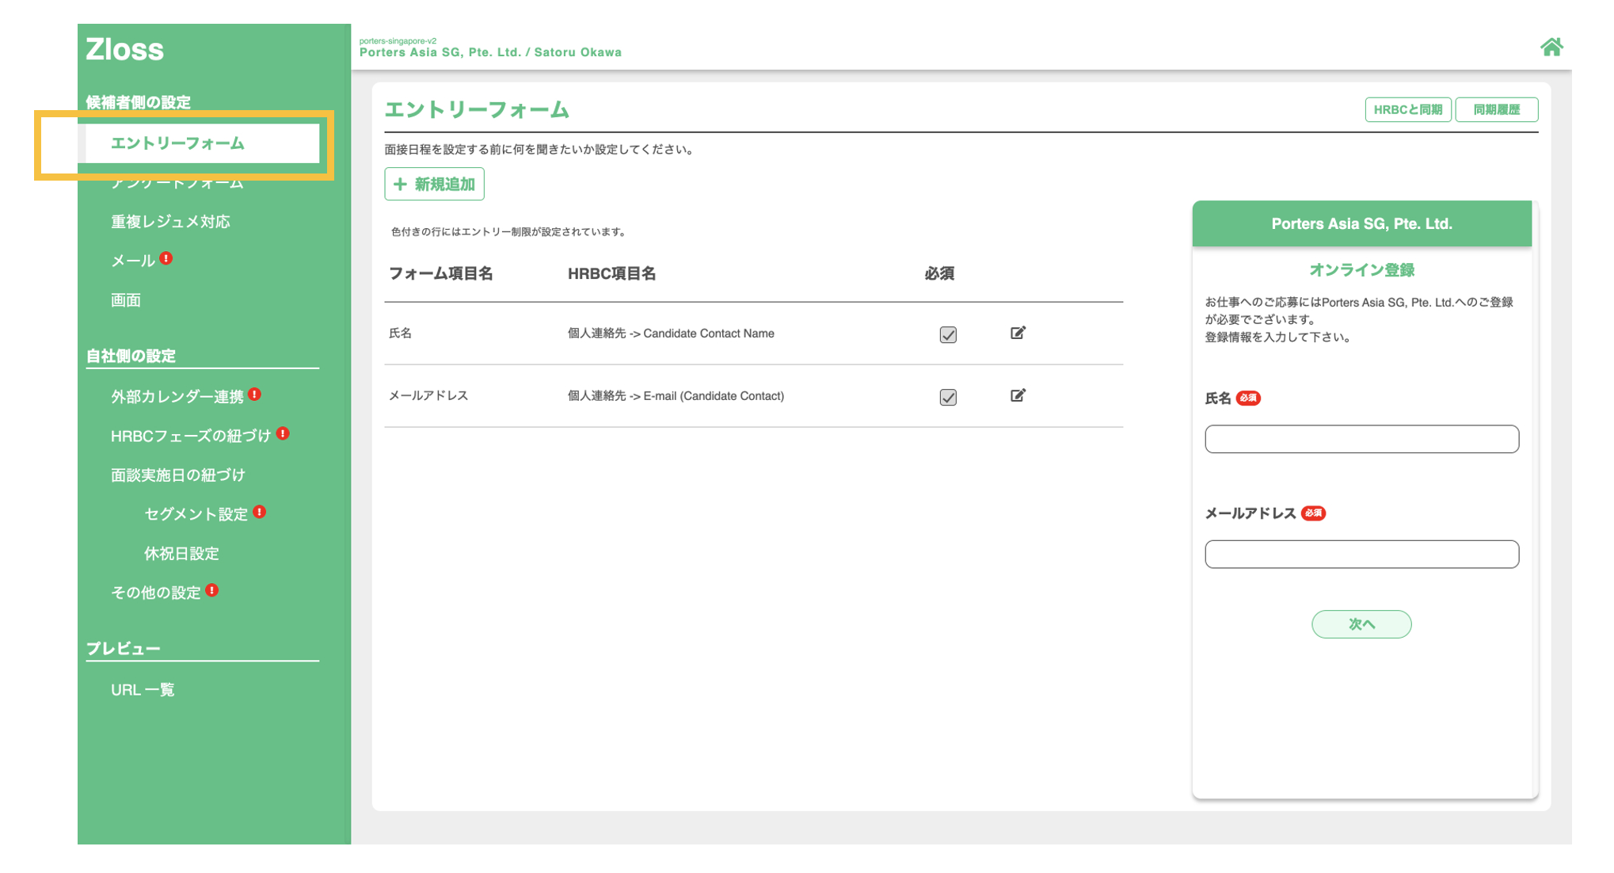The width and height of the screenshot is (1614, 873).
Task: Click the 氏名 input field in preview
Action: 1361,439
